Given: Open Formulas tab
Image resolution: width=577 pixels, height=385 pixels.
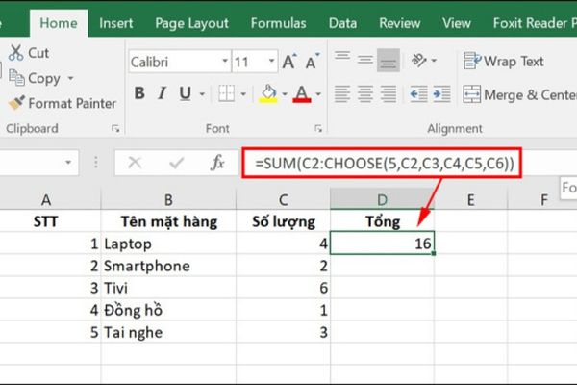Looking at the screenshot, I should coord(279,23).
